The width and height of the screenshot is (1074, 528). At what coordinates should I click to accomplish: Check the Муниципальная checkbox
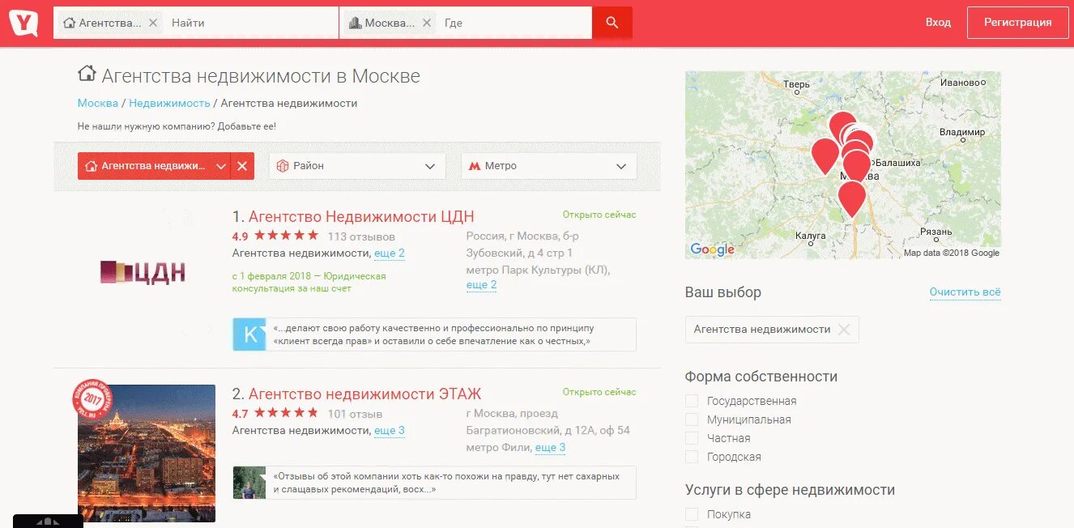coord(691,419)
